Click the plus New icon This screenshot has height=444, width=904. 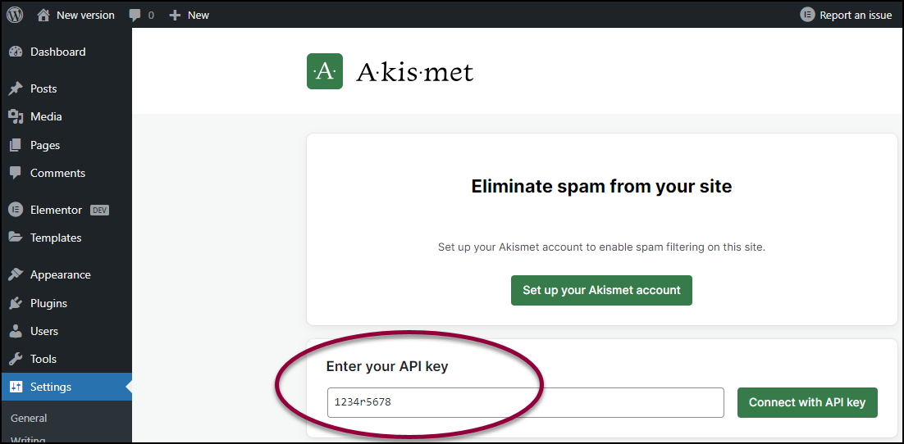pos(175,16)
